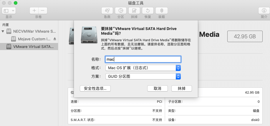This screenshot has width=270, height=126.
Task: Click the 磁盘 type value
Action: tap(256, 111)
